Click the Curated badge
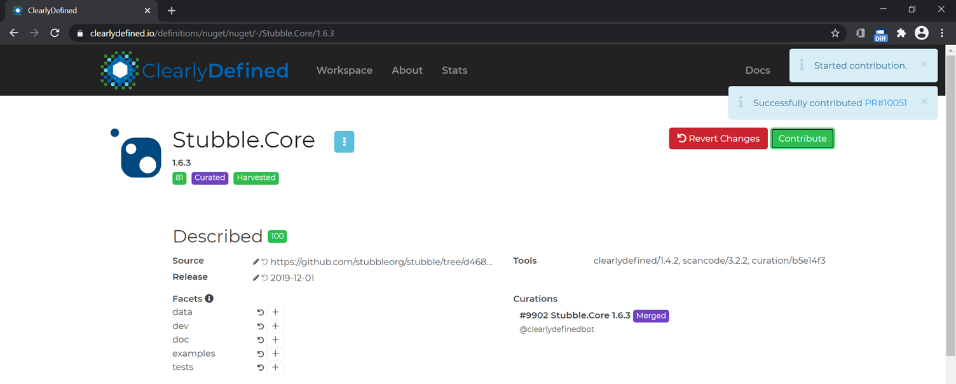 click(x=210, y=178)
